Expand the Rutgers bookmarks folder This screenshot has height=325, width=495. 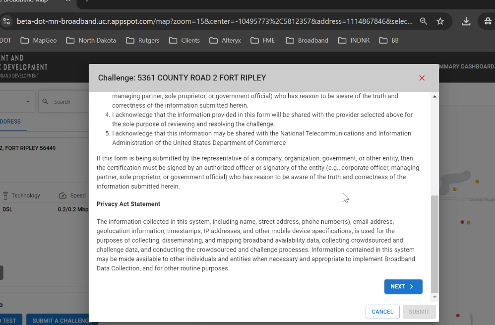pos(143,40)
